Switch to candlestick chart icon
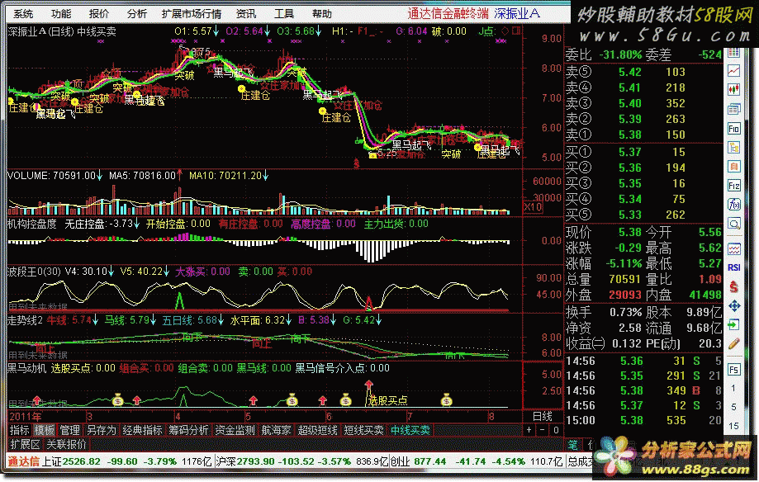 tap(734, 89)
